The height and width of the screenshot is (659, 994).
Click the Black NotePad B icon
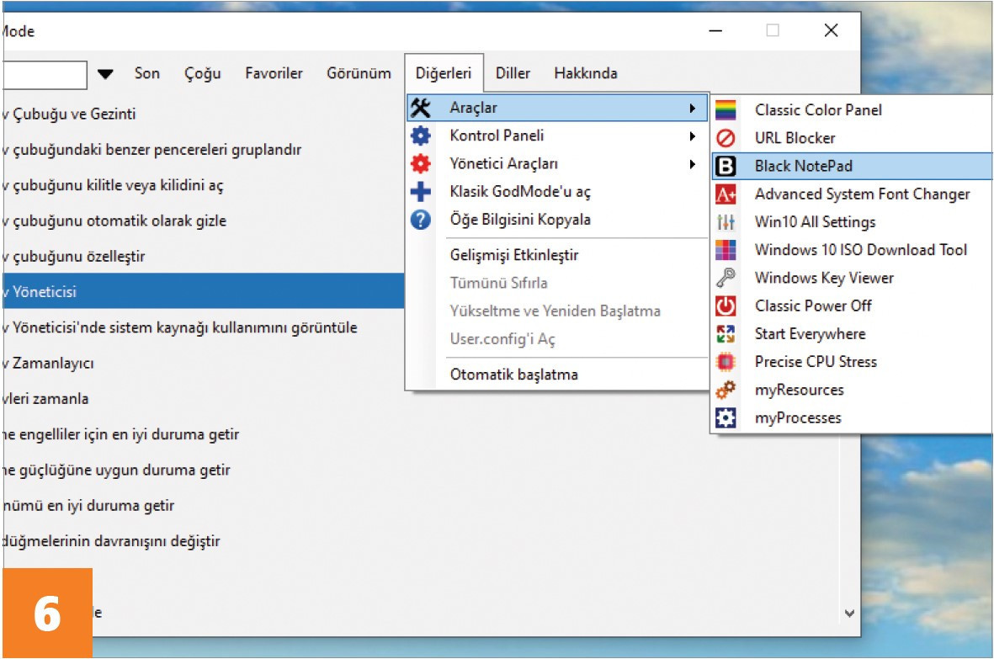pyautogui.click(x=726, y=166)
